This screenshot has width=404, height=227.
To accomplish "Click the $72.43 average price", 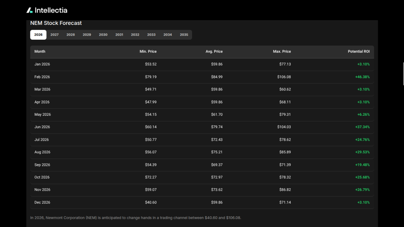I will tap(217, 140).
